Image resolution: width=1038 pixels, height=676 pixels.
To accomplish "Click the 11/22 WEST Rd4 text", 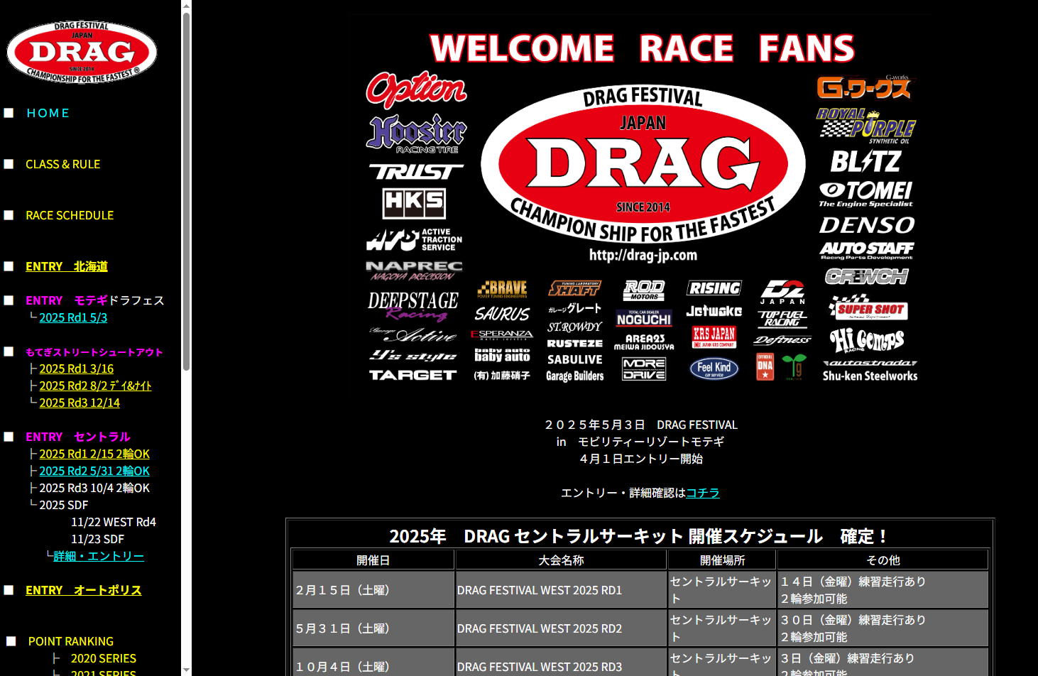I will [x=114, y=522].
